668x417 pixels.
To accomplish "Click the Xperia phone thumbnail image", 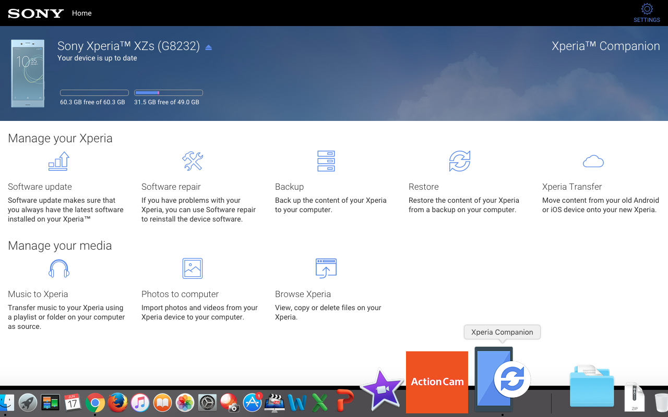I will click(x=28, y=73).
